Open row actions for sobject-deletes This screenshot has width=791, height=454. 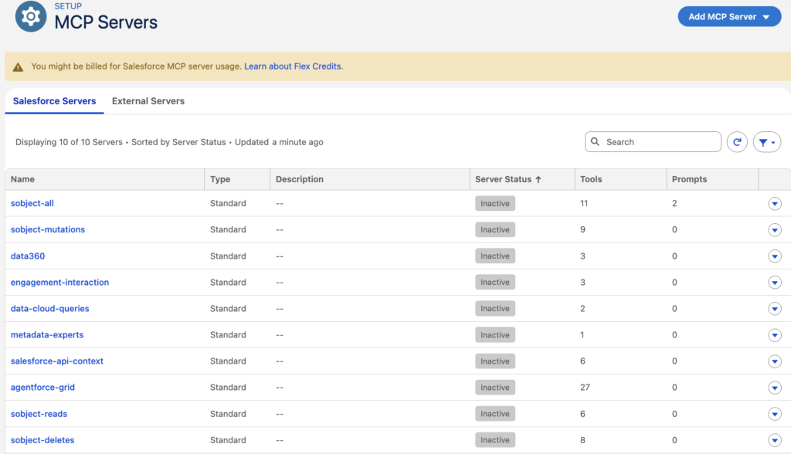775,440
